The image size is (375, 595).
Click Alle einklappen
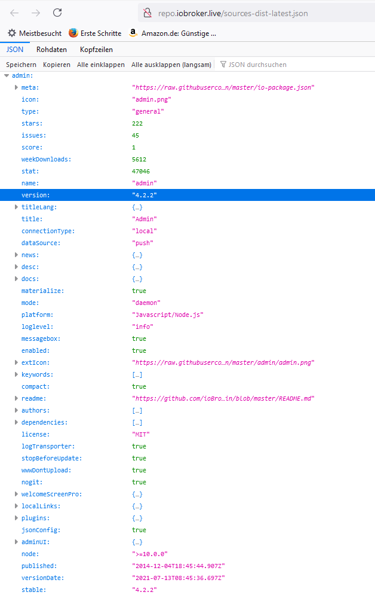[101, 65]
